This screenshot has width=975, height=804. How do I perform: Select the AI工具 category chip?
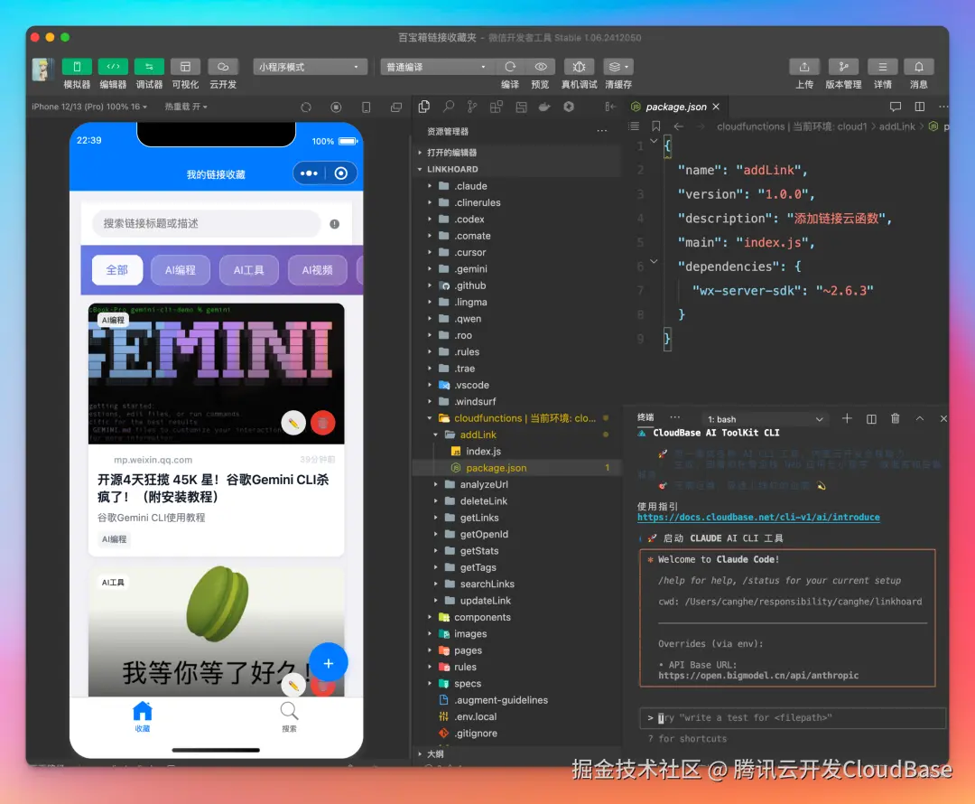tap(249, 270)
